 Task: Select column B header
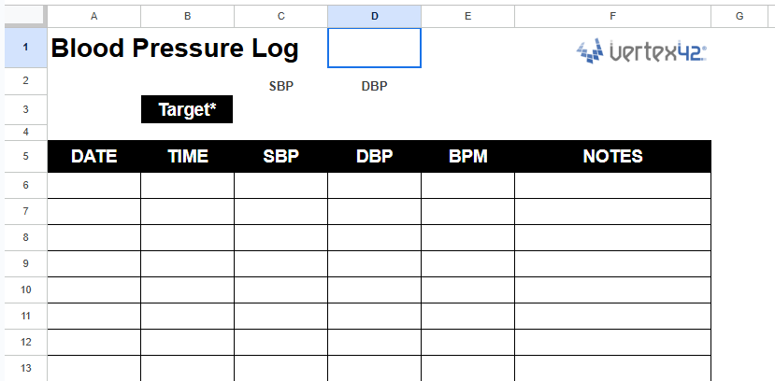[187, 16]
